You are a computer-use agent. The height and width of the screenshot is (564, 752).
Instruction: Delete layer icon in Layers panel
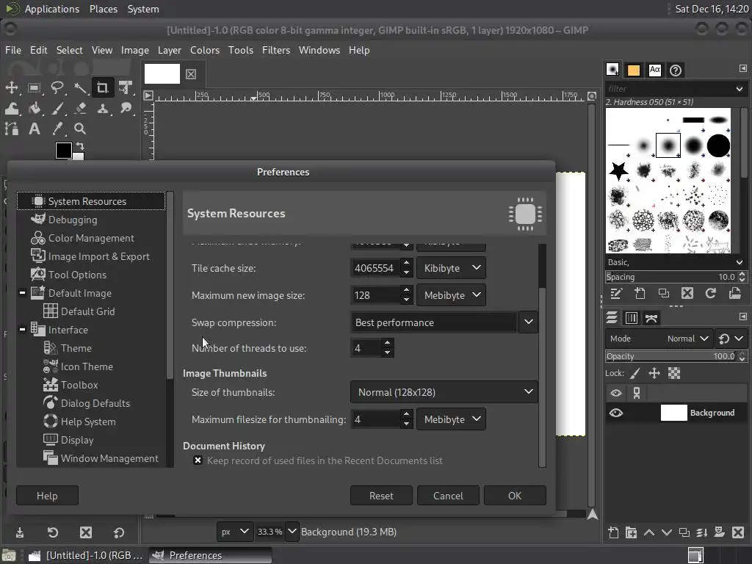738,532
